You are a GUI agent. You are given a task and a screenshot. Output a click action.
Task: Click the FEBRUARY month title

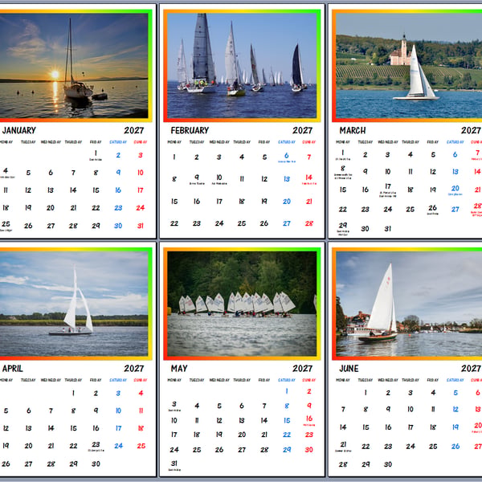coord(190,130)
